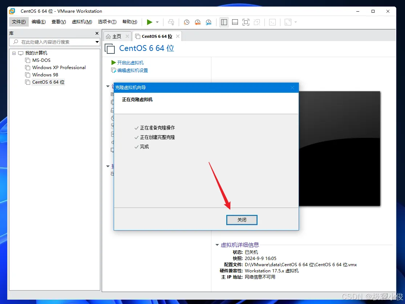The height and width of the screenshot is (304, 405).
Task: Click the library search input field
Action: pyautogui.click(x=54, y=42)
